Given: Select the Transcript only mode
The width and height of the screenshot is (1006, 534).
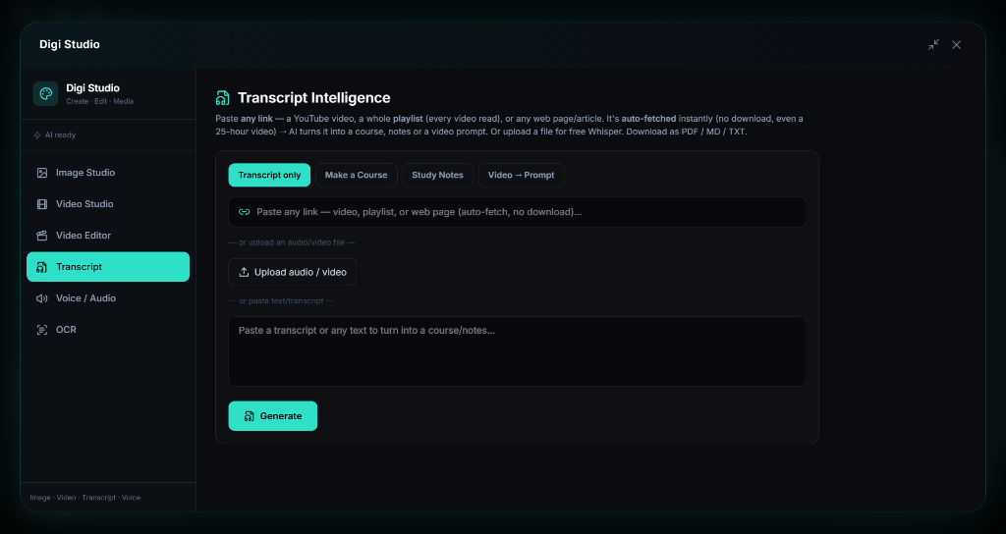Looking at the screenshot, I should (269, 175).
